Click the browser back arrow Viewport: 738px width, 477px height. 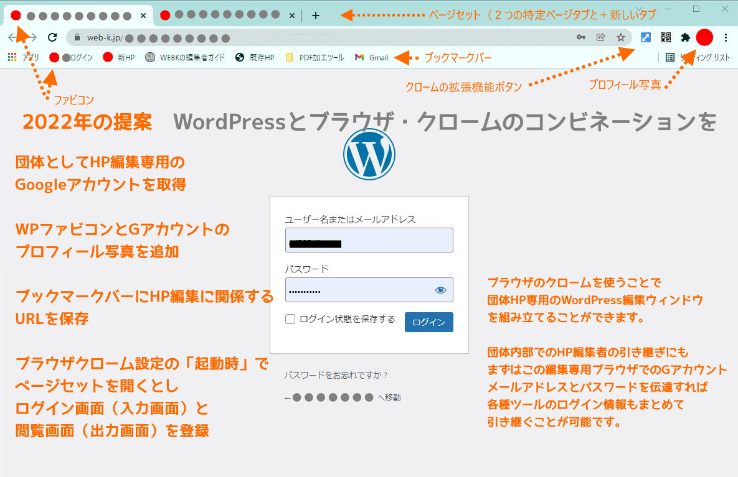click(14, 37)
